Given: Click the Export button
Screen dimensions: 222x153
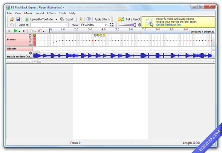Looking at the screenshot, I should 66,19.
